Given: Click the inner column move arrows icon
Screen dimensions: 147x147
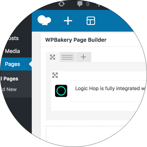Looking at the screenshot, I should click(55, 75).
